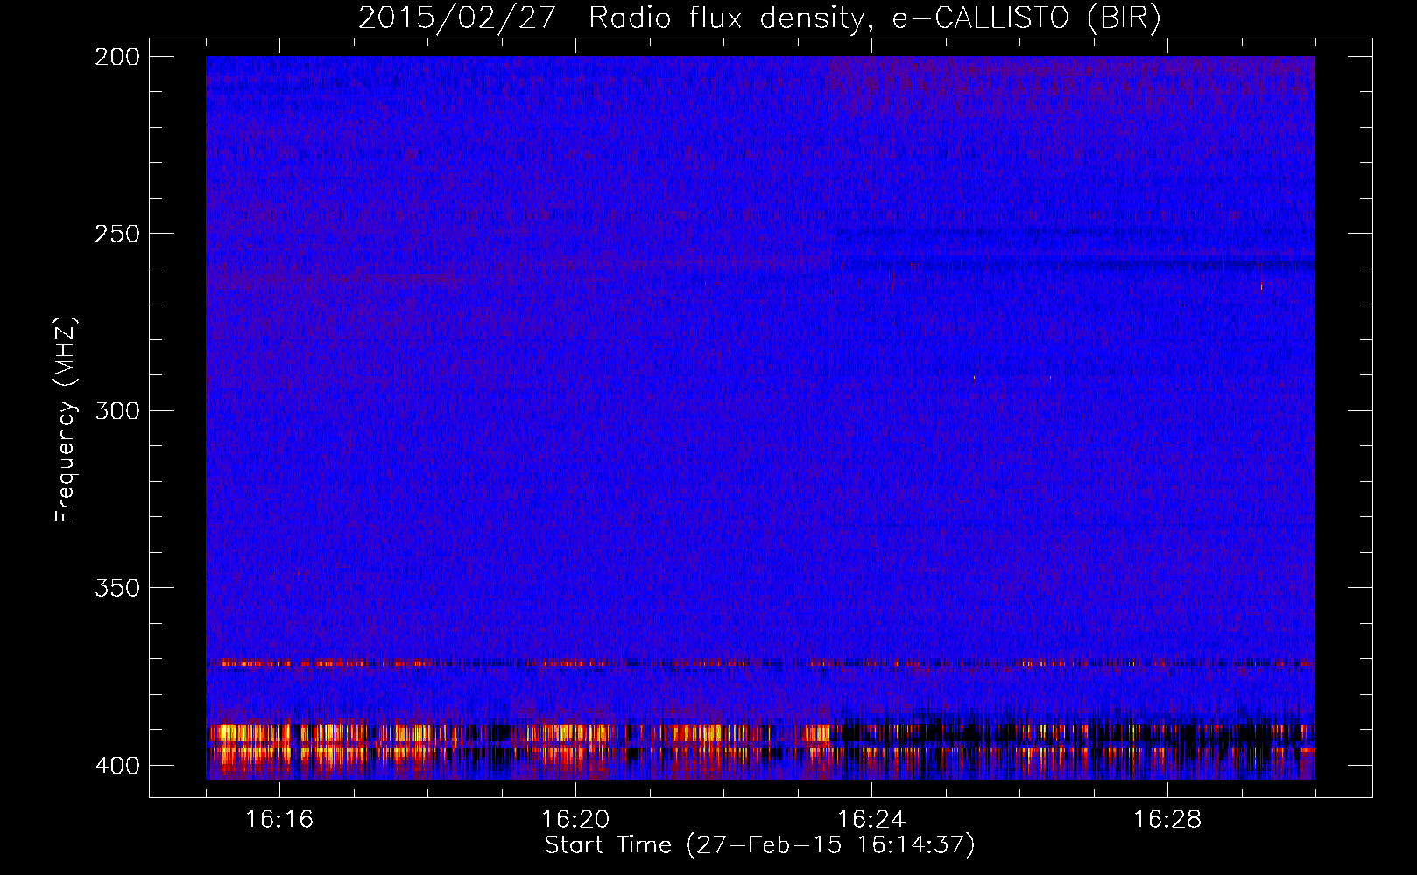This screenshot has height=875, width=1417.
Task: Click the '16:24' time axis label
Action: [x=871, y=819]
